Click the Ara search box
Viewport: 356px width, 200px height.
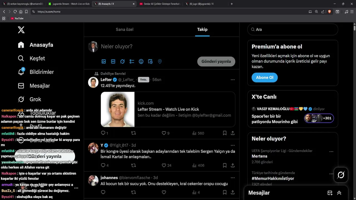coord(293,29)
